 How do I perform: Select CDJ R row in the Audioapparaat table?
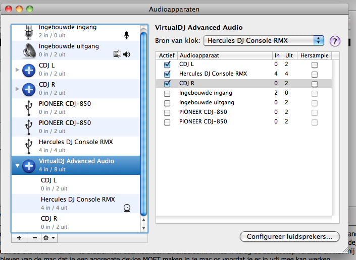point(244,84)
